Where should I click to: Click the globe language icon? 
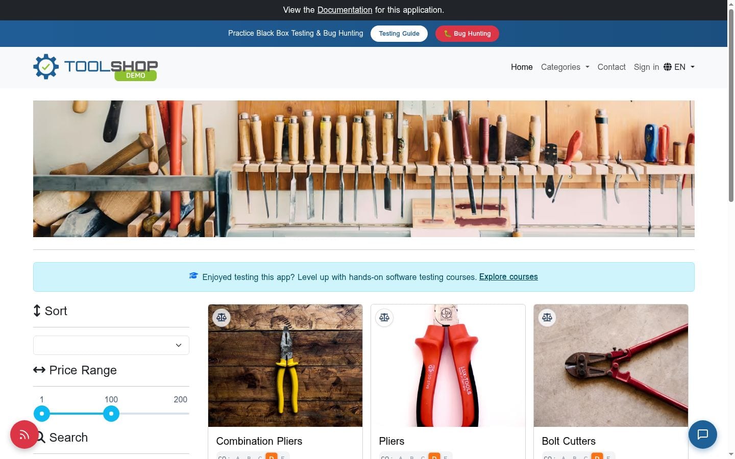click(x=668, y=67)
